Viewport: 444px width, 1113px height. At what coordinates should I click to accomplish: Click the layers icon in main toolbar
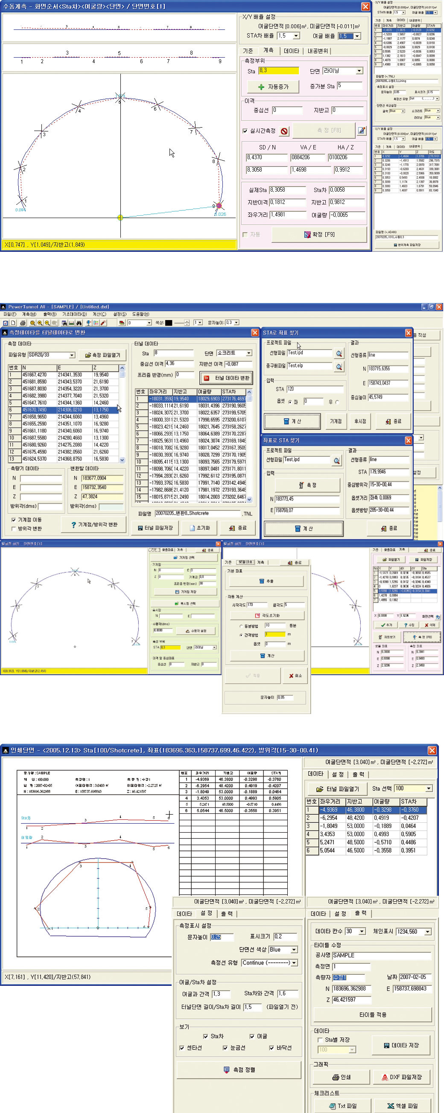[122, 323]
